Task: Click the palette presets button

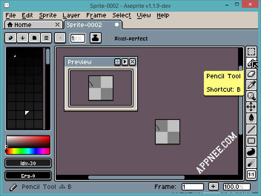Action: [x=34, y=38]
